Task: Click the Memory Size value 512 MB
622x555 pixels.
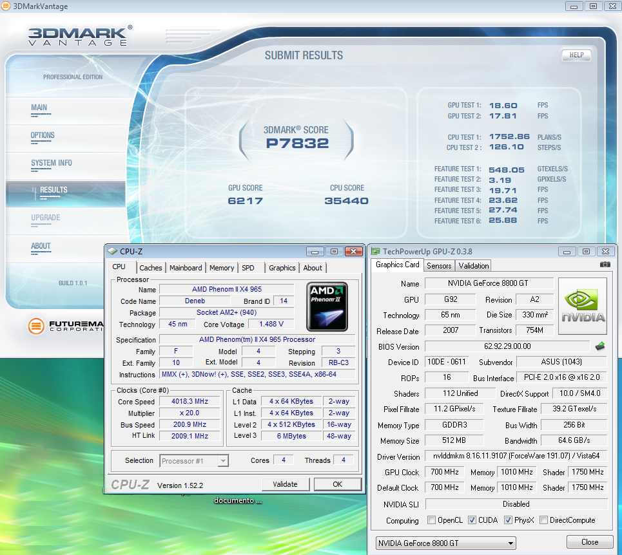Action: [454, 440]
